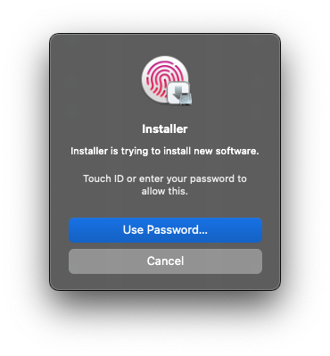Click the Touch ID instruction text
Screen dimensions: 330x356
tap(165, 185)
